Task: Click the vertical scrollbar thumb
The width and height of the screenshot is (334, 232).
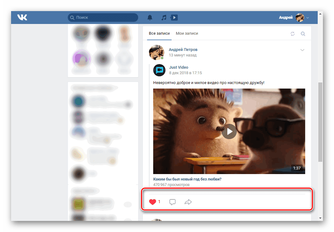Action: pos(320,122)
